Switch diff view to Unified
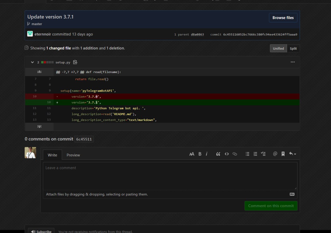 tap(278, 49)
